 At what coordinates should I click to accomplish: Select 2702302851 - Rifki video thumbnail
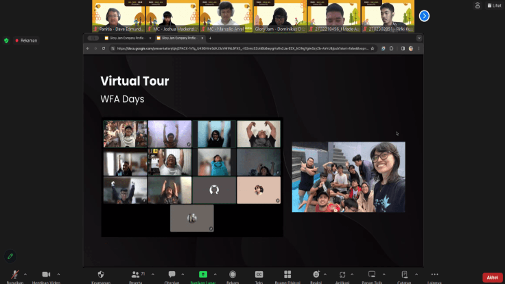tap(388, 16)
